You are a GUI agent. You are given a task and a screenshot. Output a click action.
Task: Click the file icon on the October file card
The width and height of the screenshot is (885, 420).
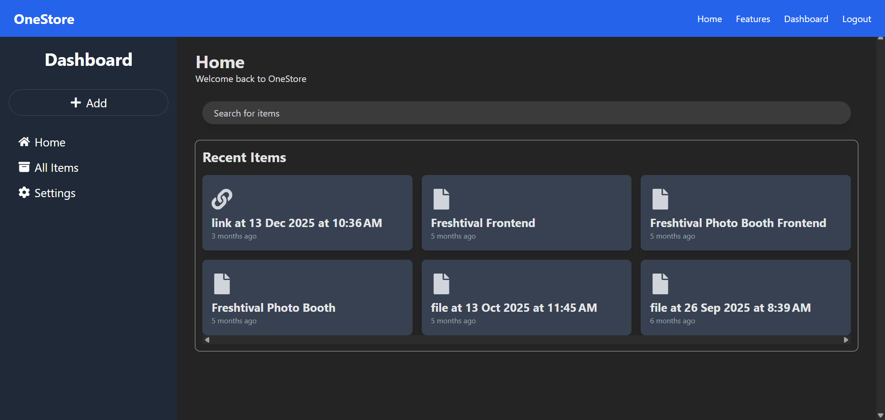click(441, 283)
